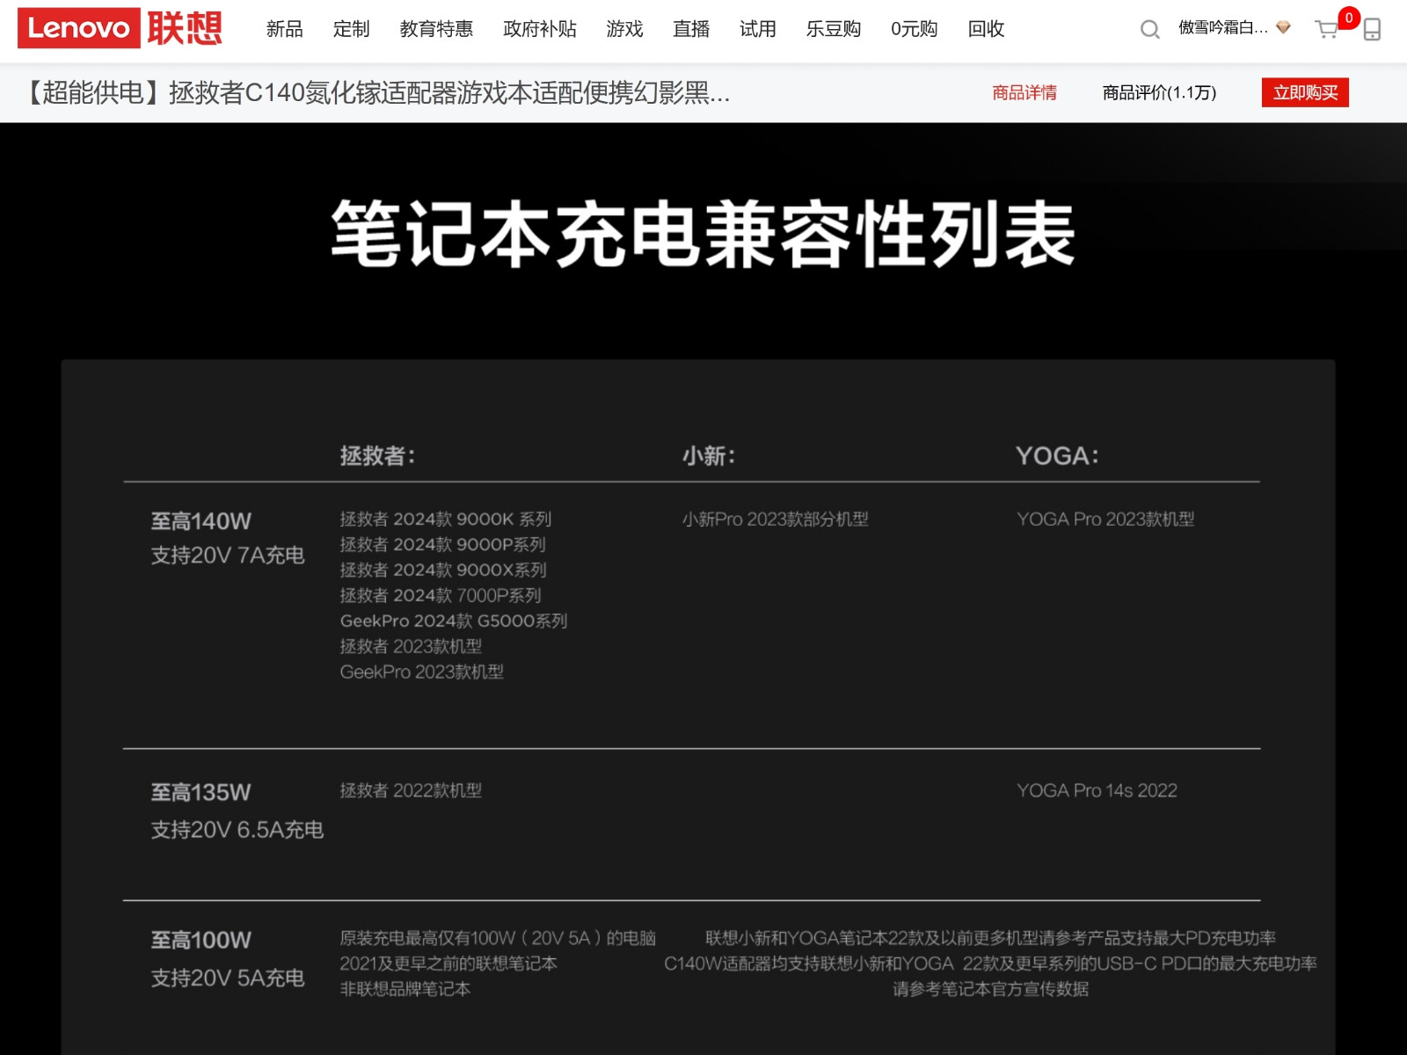Click the 小新: column header
Image resolution: width=1407 pixels, height=1055 pixels.
[708, 455]
